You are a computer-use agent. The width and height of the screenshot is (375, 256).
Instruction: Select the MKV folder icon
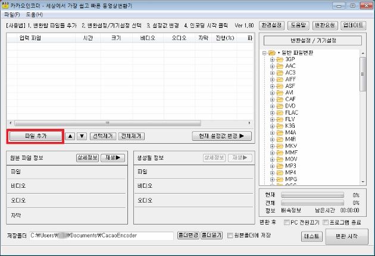[280, 146]
